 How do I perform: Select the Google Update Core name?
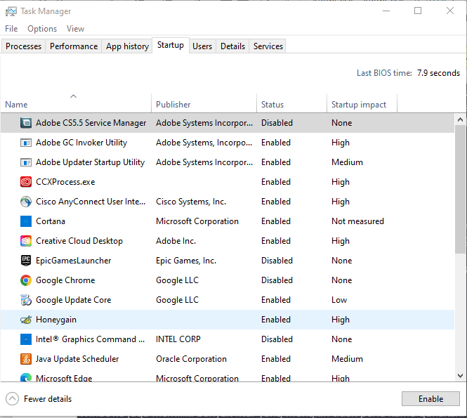point(73,300)
